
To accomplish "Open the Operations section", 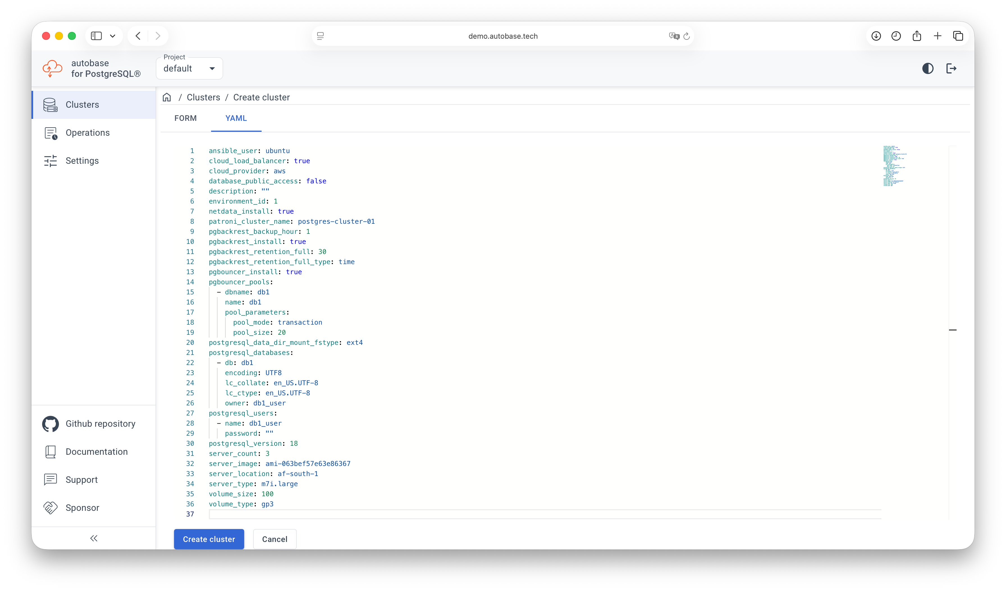I will coord(88,132).
